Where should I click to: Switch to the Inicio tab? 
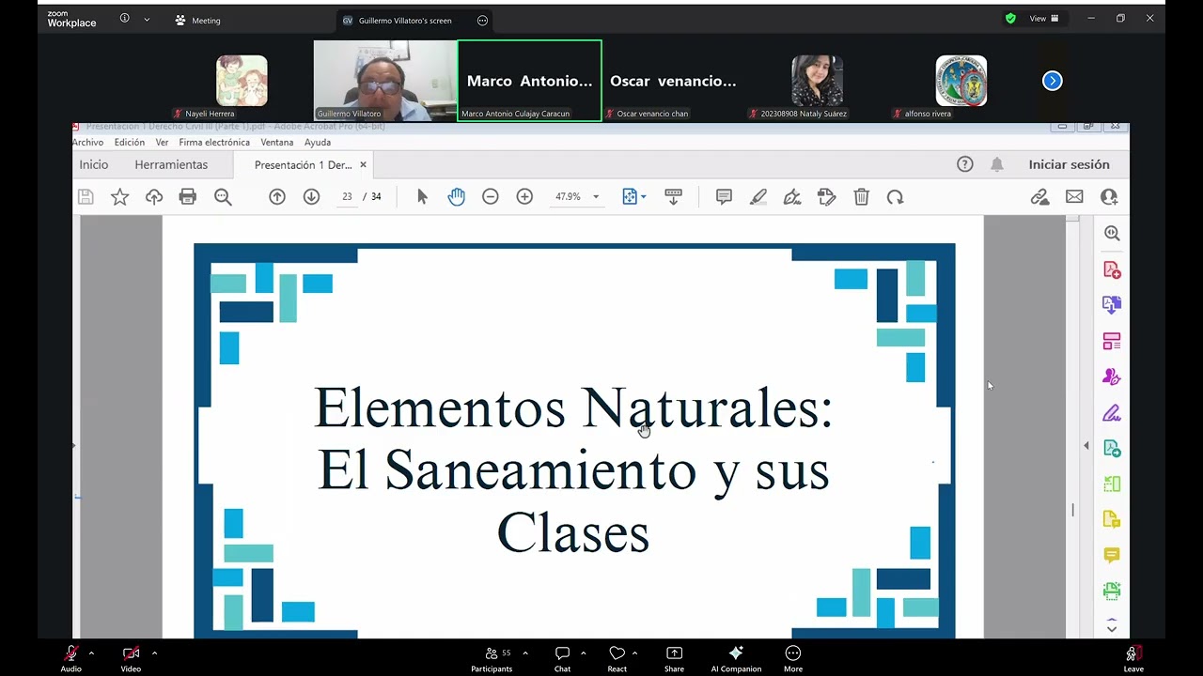[x=94, y=164]
